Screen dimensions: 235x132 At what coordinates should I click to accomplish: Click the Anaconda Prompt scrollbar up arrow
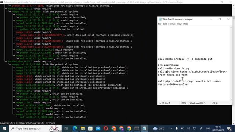[x=234, y=6]
